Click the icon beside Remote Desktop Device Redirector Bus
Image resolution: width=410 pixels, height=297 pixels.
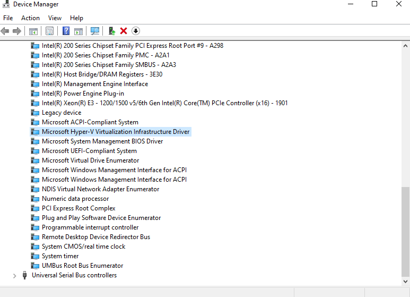[x=35, y=237]
